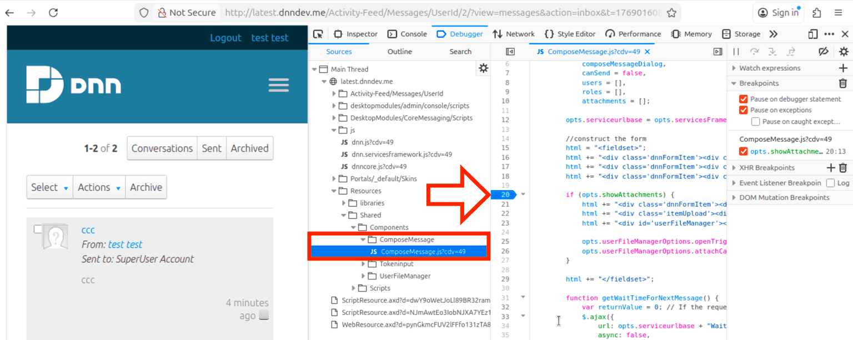Screen dimensions: 853x340
Task: Click the deactivate breakpoints icon
Action: (824, 52)
